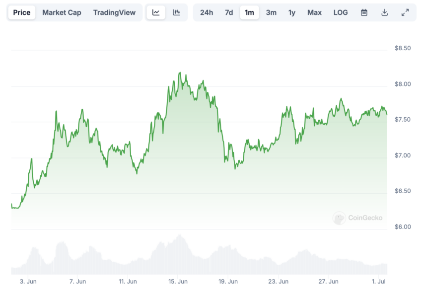Click the price peak near 15 Jun
Image resolution: width=422 pixels, height=294 pixels.
click(180, 73)
